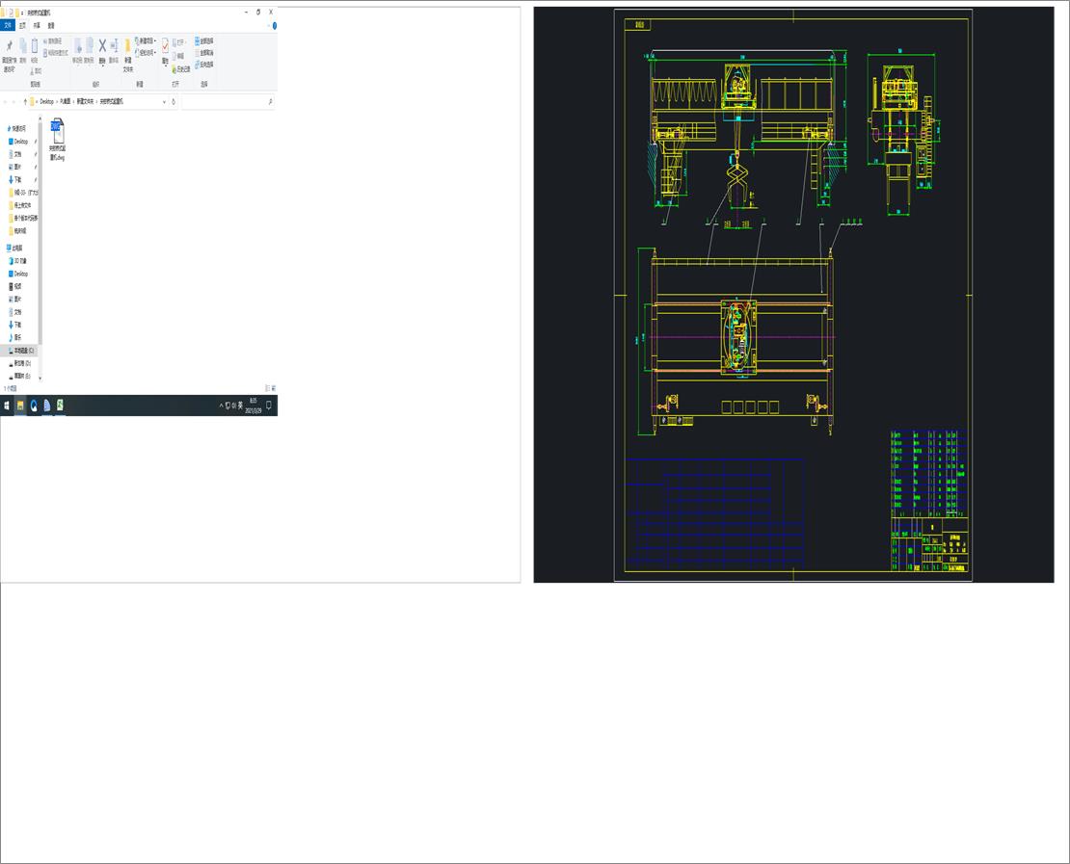This screenshot has height=864, width=1070.
Task: Click Desktop in the address breadcrumb
Action: (x=46, y=101)
